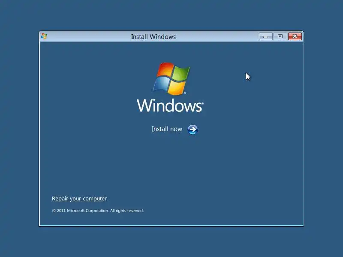Click the Install Windows title text

[x=153, y=37]
